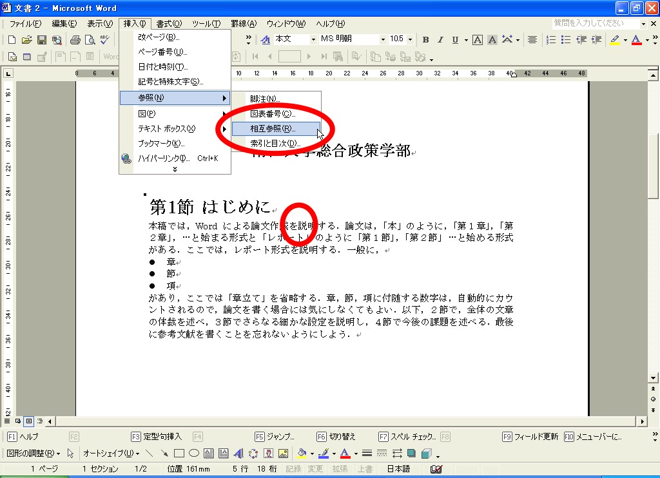
Task: Open the underline style dropdown arrow
Action: click(466, 40)
